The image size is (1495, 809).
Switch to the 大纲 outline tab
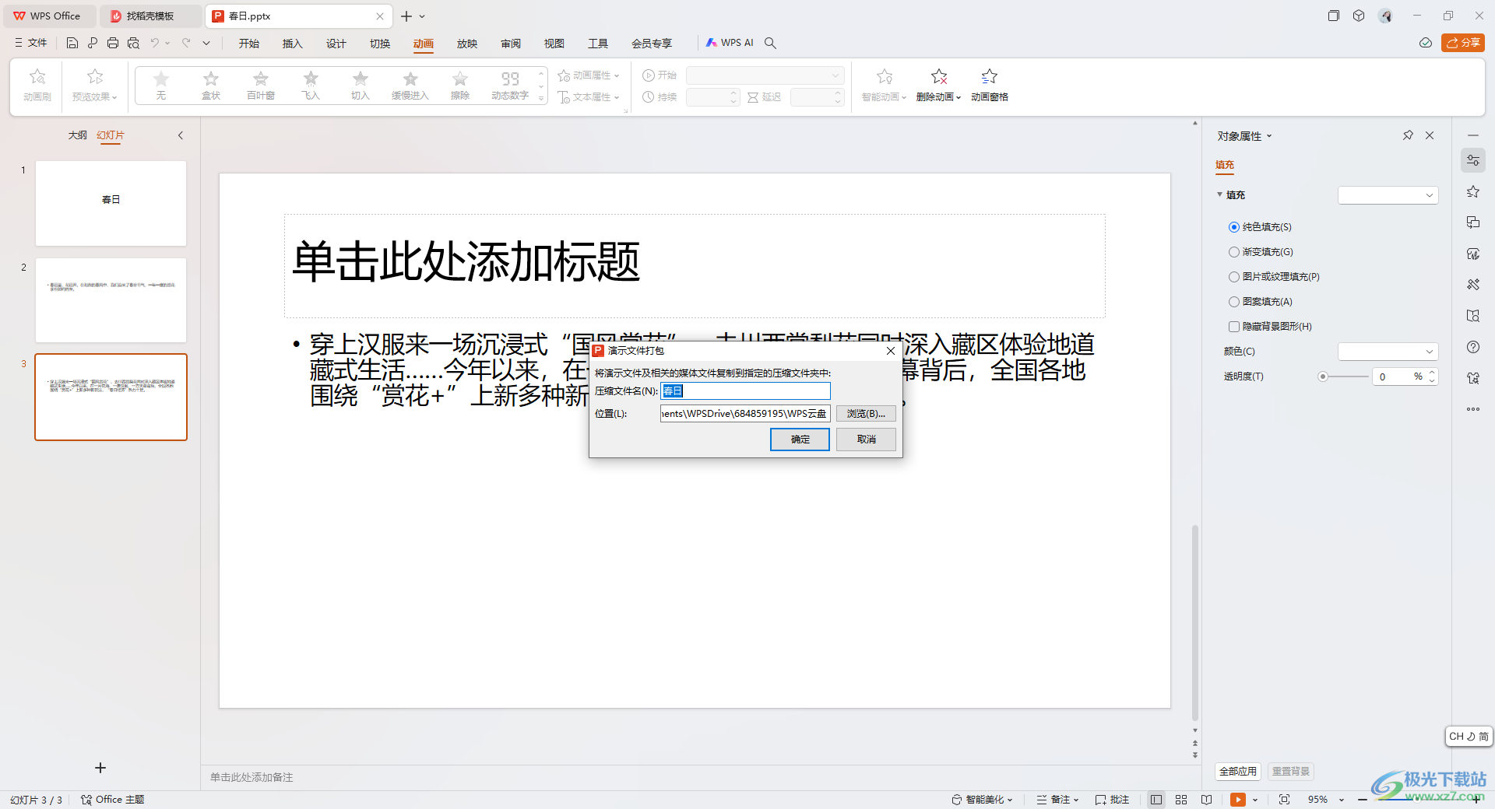(77, 135)
